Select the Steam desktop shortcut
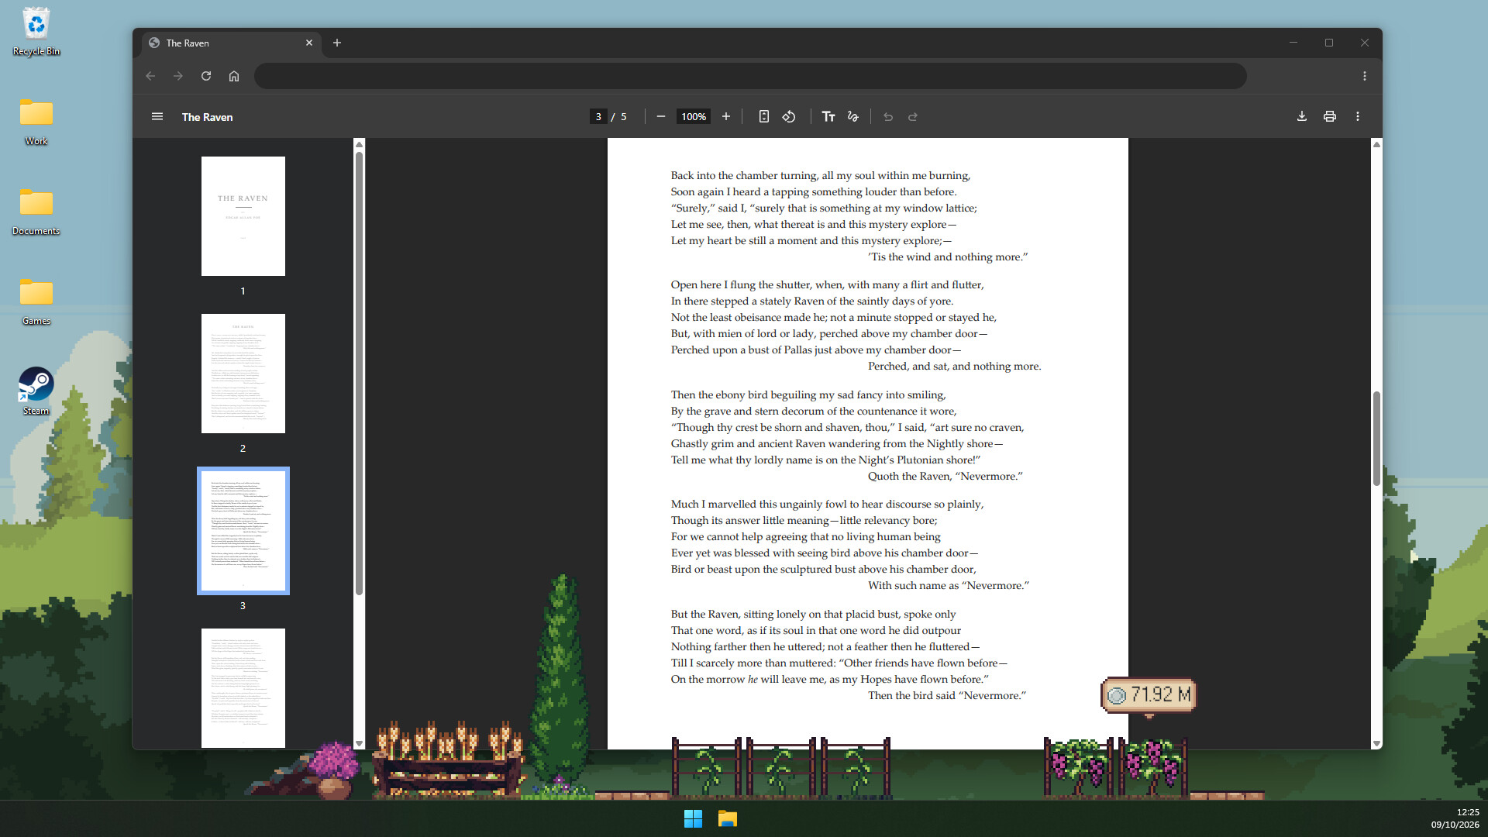The height and width of the screenshot is (837, 1488). [36, 391]
